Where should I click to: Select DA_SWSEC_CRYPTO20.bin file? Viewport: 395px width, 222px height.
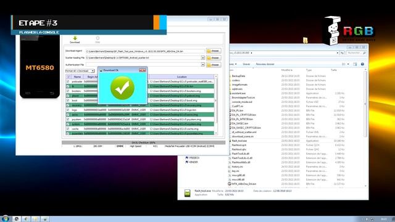tap(246, 128)
